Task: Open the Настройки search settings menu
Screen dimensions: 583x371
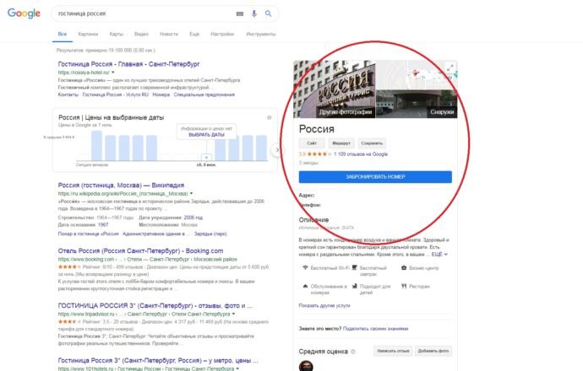Action: click(x=222, y=34)
